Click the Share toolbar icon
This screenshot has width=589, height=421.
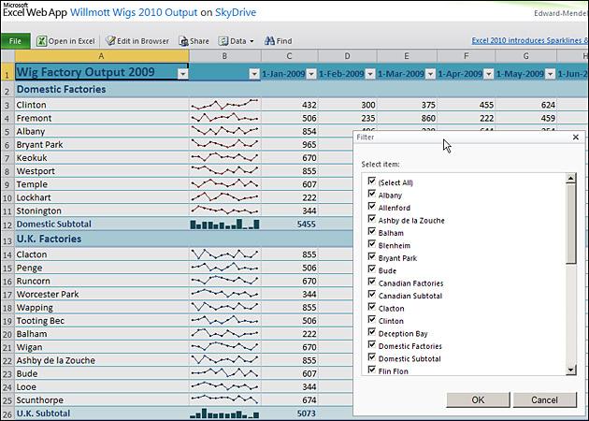[x=183, y=41]
